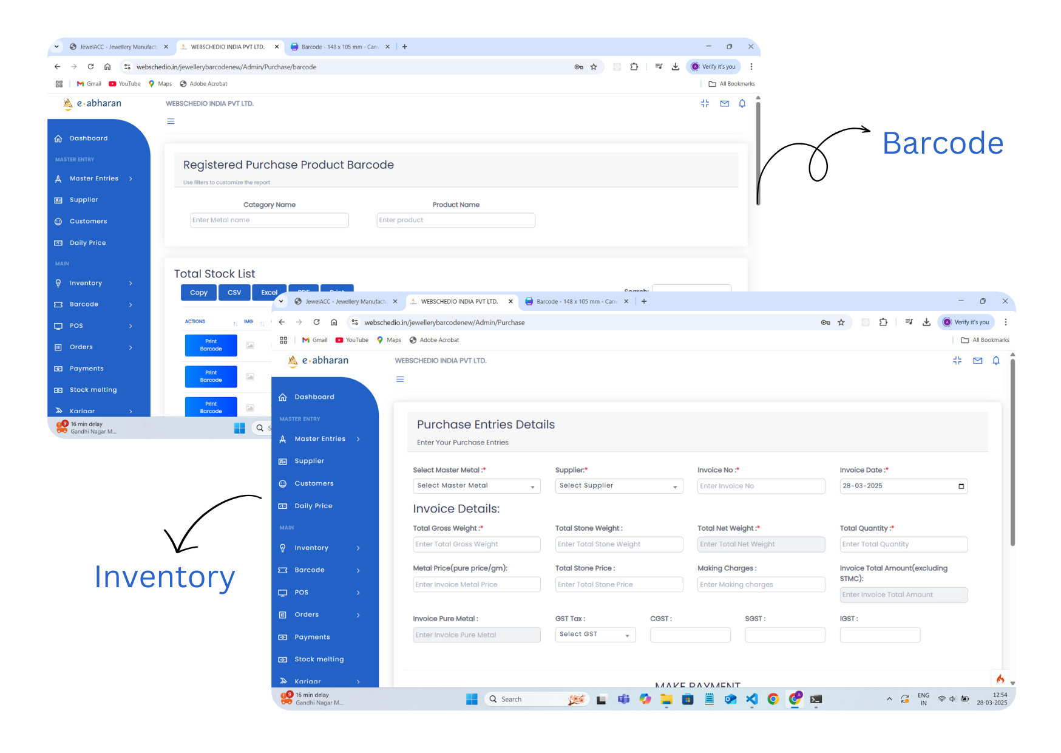Open Supplier in front Purchase window sidebar
The height and width of the screenshot is (753, 1061).
tap(310, 462)
